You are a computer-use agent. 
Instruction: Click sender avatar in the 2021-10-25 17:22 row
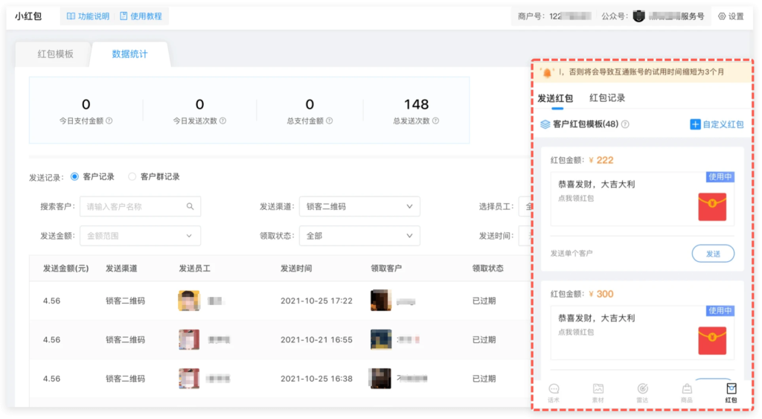pyautogui.click(x=189, y=301)
